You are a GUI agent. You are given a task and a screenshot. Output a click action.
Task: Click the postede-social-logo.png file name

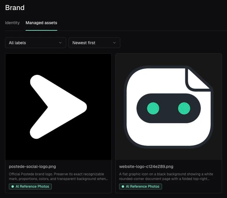point(32,166)
